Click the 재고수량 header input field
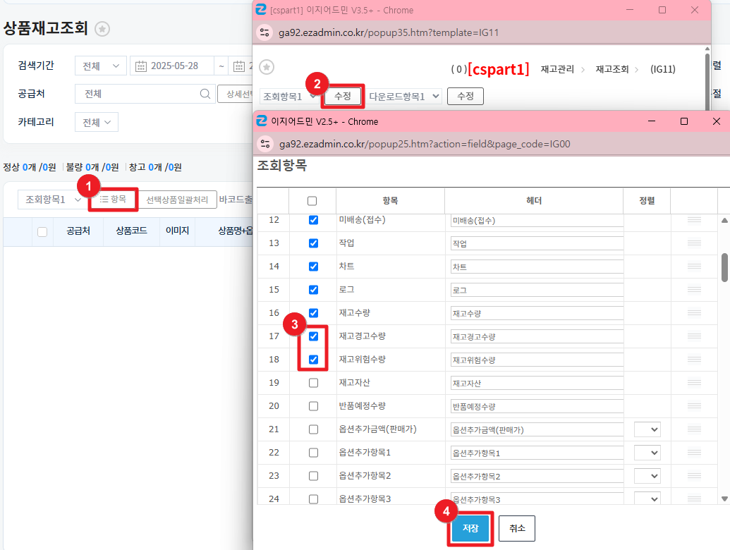Image resolution: width=730 pixels, height=550 pixels. pos(537,313)
